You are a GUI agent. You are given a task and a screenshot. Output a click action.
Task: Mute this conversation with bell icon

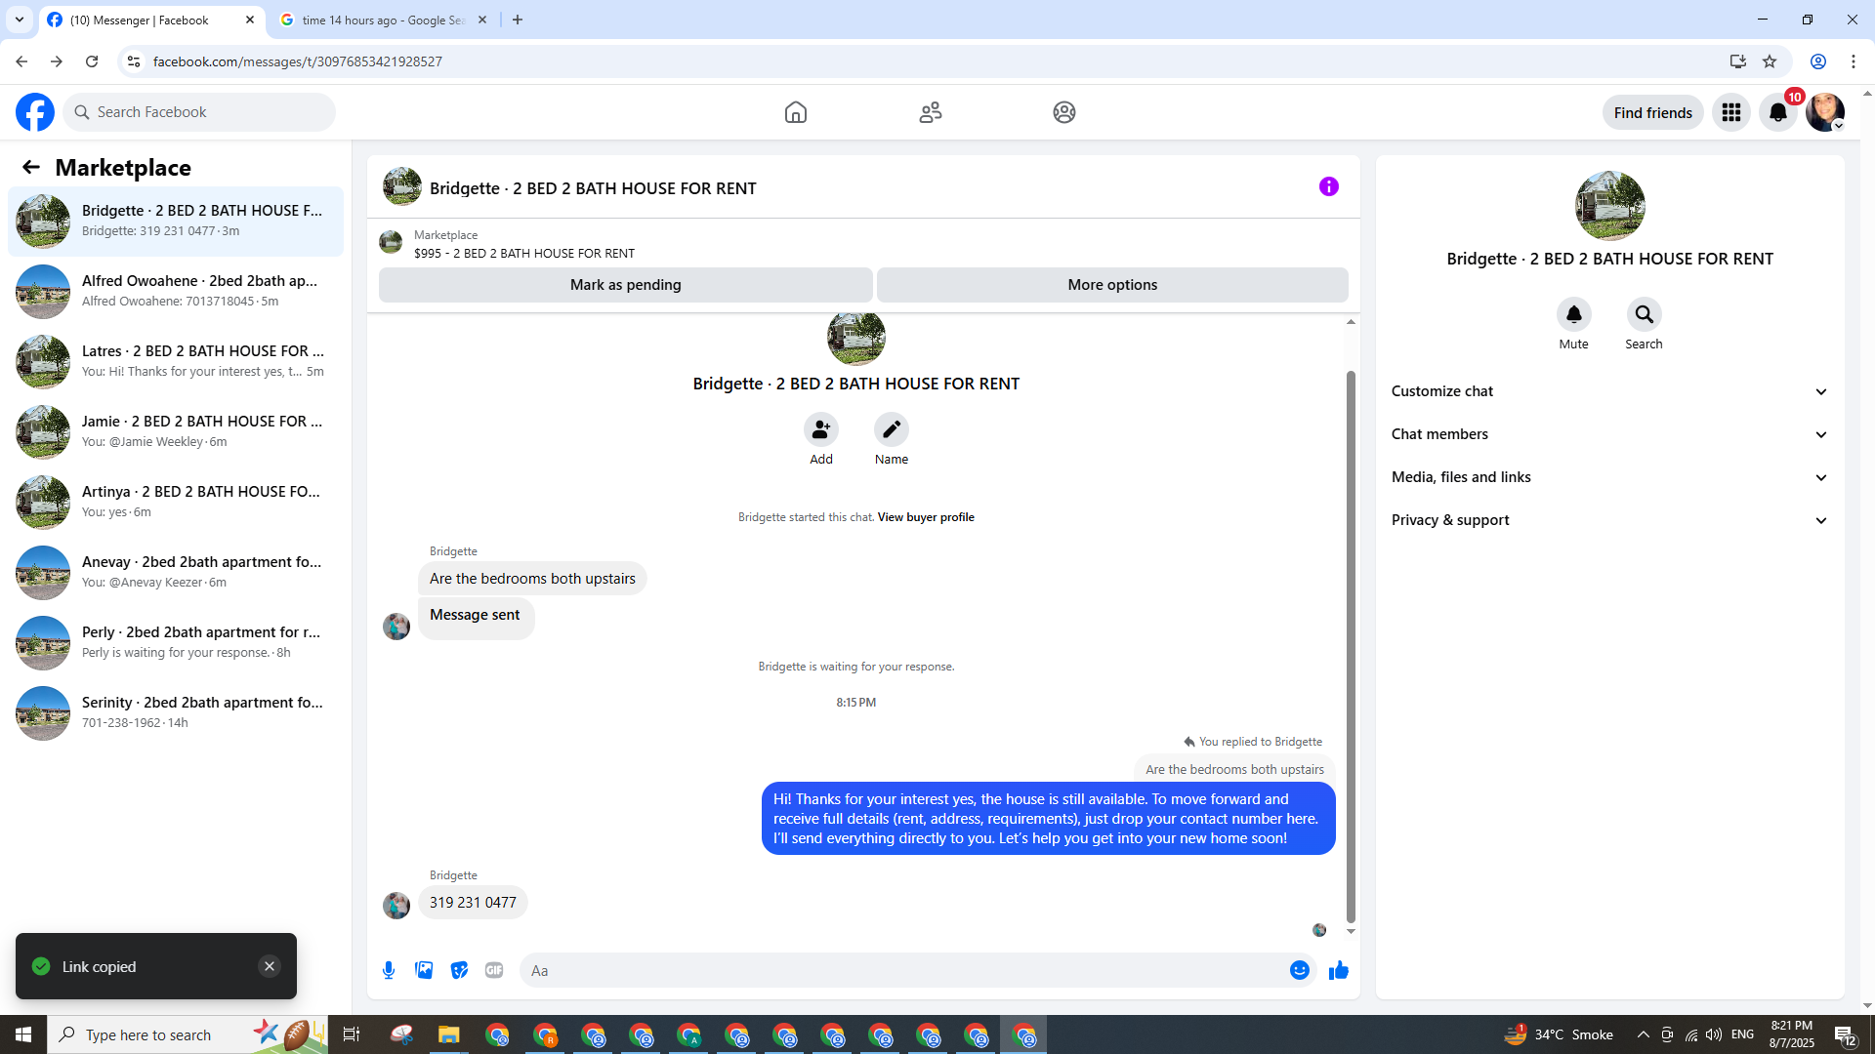click(1574, 314)
